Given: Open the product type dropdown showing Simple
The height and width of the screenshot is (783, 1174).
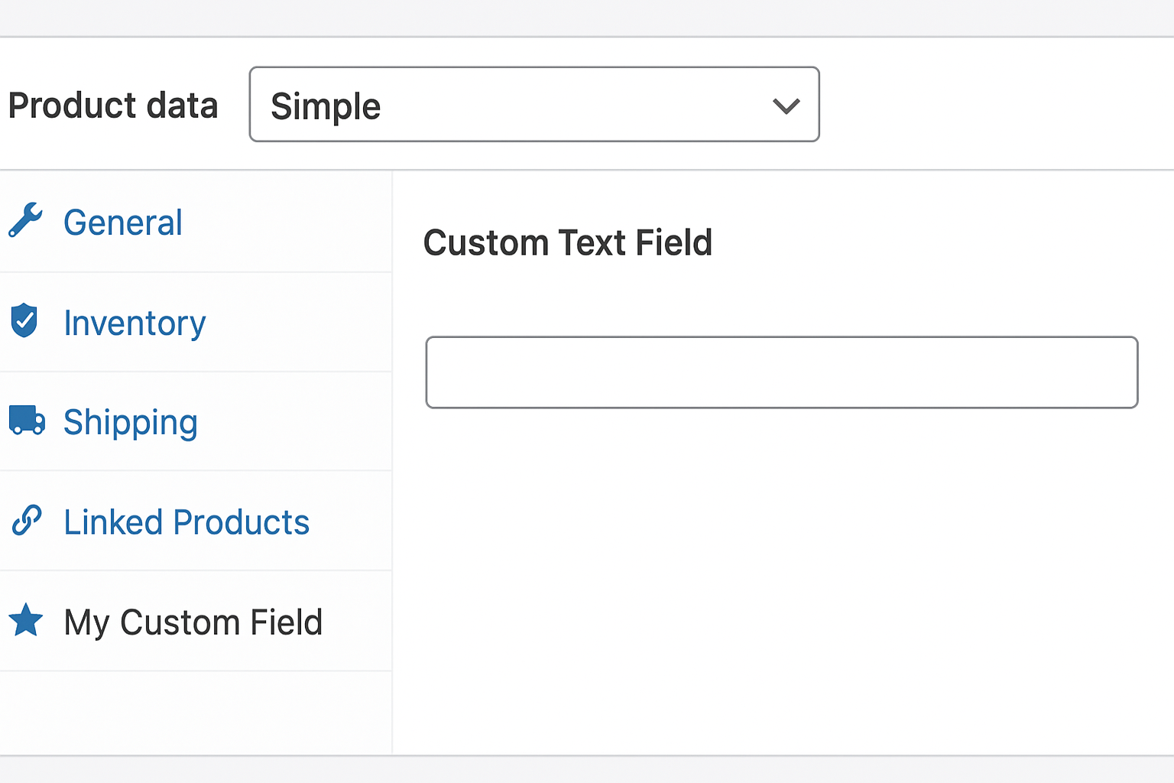Looking at the screenshot, I should pyautogui.click(x=533, y=105).
